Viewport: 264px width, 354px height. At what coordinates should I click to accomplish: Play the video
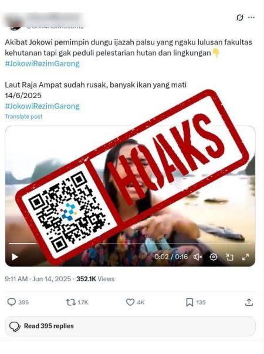click(15, 257)
